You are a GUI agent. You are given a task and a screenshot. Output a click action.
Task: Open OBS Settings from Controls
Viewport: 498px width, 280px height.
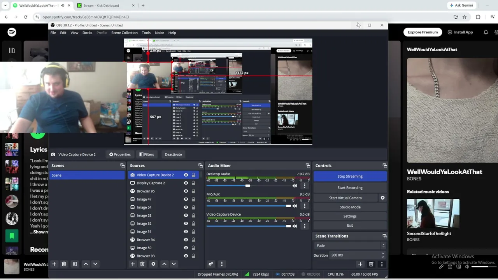tap(350, 216)
